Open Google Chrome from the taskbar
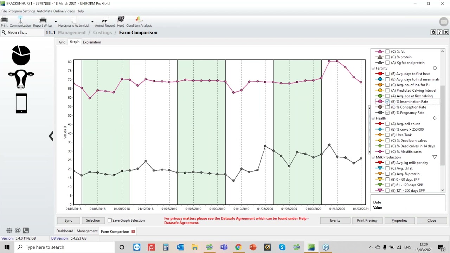450x253 pixels. click(238, 247)
